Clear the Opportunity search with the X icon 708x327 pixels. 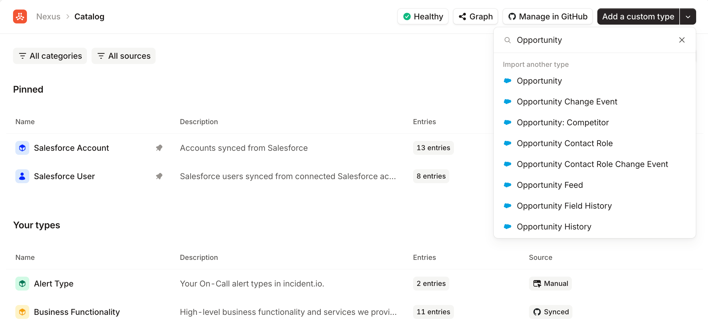pos(682,40)
